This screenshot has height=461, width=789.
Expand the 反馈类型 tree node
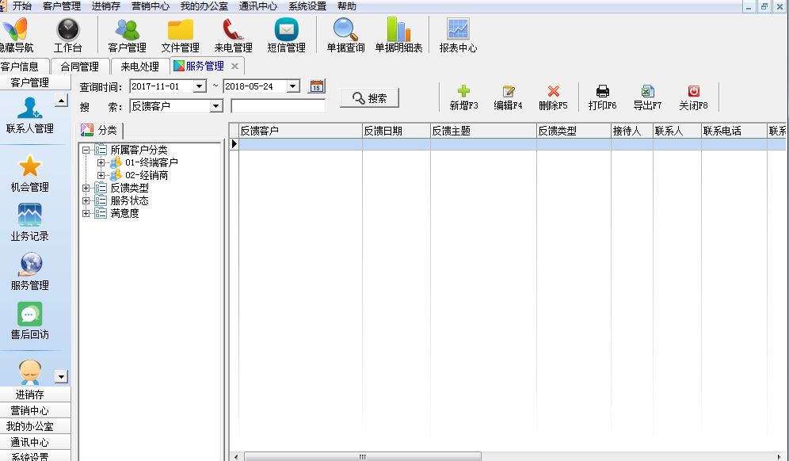click(86, 188)
